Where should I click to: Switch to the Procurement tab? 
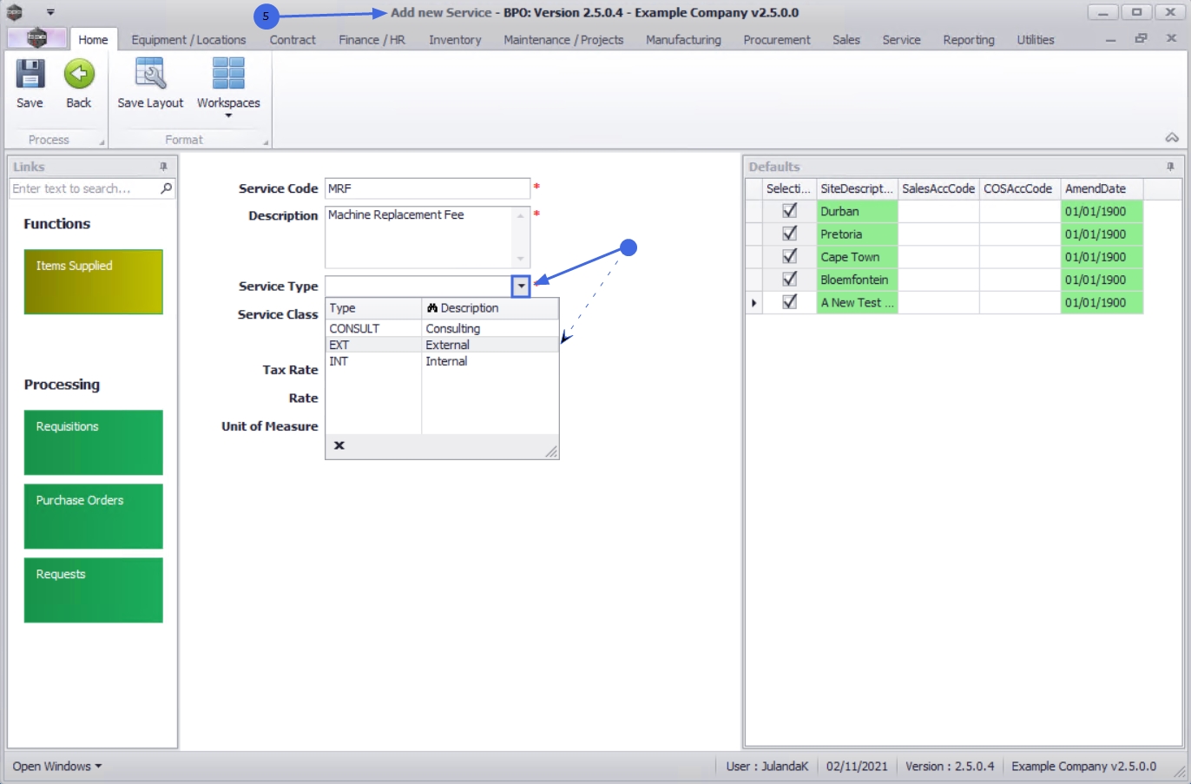point(777,40)
